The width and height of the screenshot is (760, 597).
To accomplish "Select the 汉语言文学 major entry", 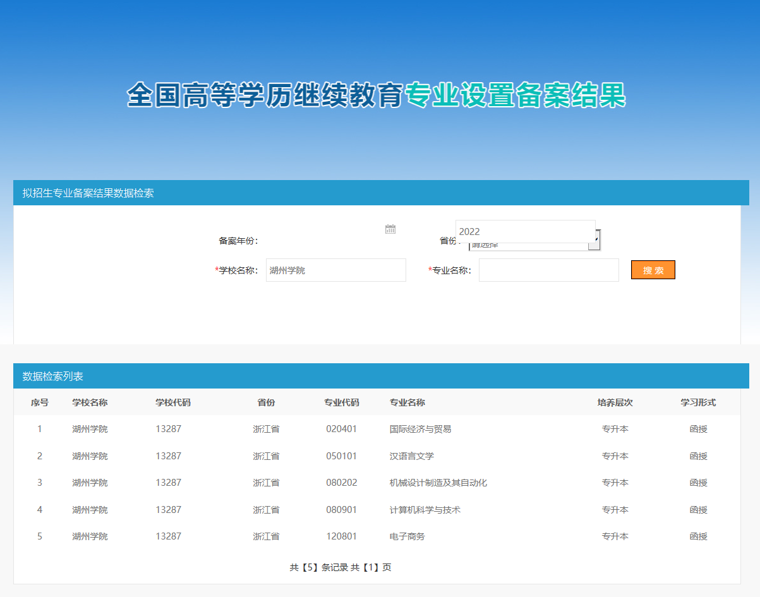I will pos(411,456).
